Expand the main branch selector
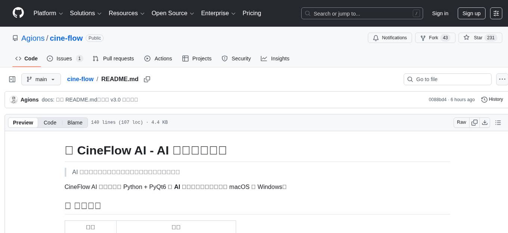The image size is (508, 233). click(41, 79)
